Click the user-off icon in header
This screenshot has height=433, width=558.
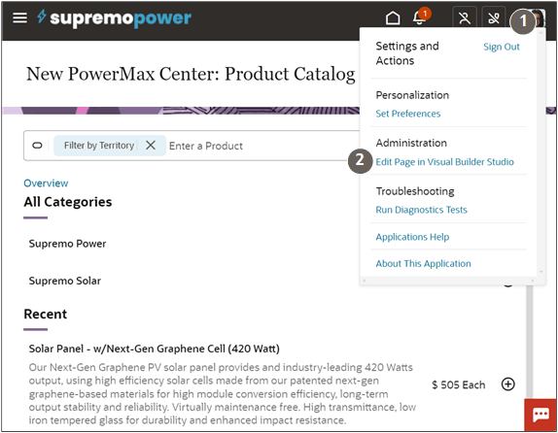(x=465, y=17)
